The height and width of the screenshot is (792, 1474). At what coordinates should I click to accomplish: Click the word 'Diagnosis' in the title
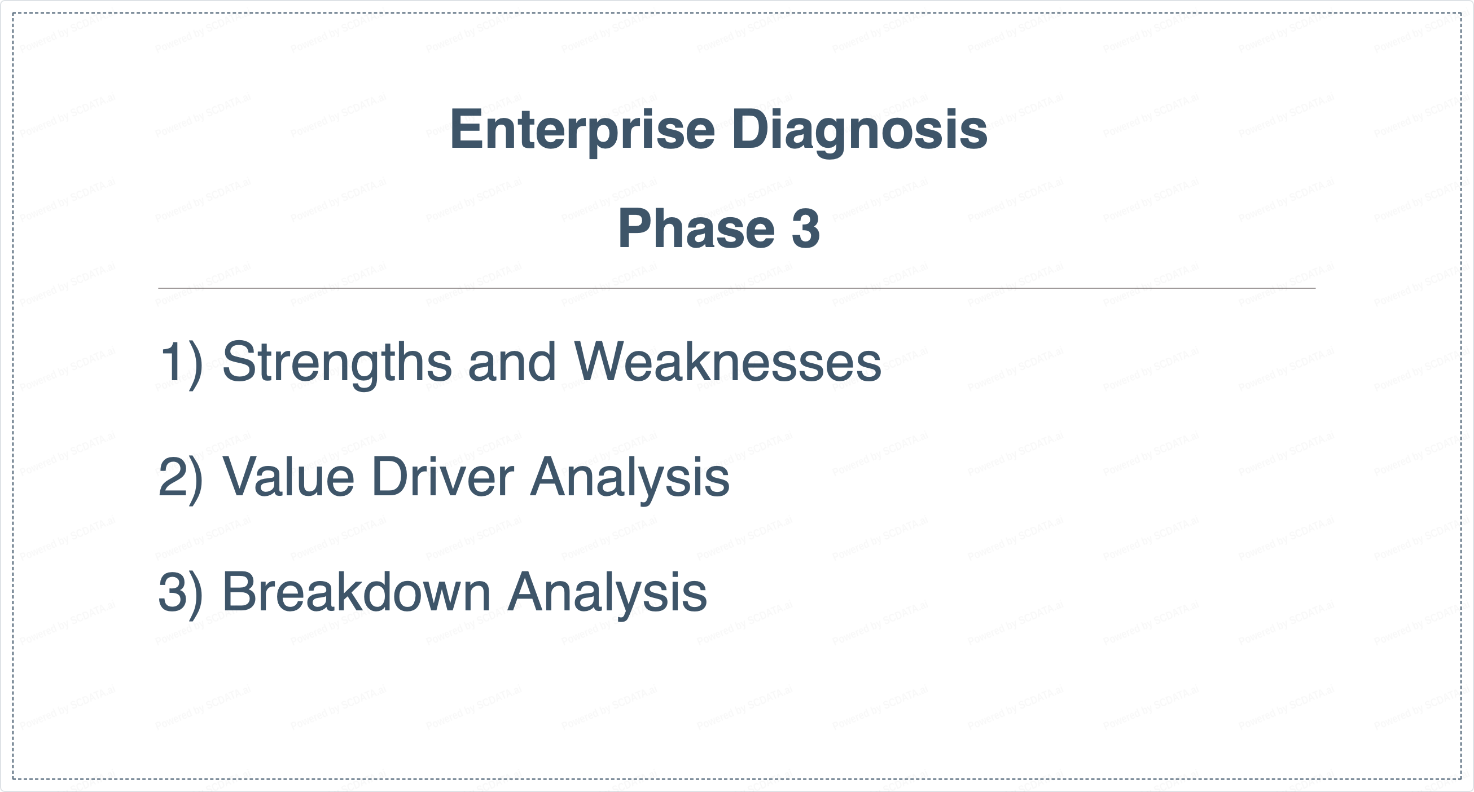pyautogui.click(x=859, y=130)
